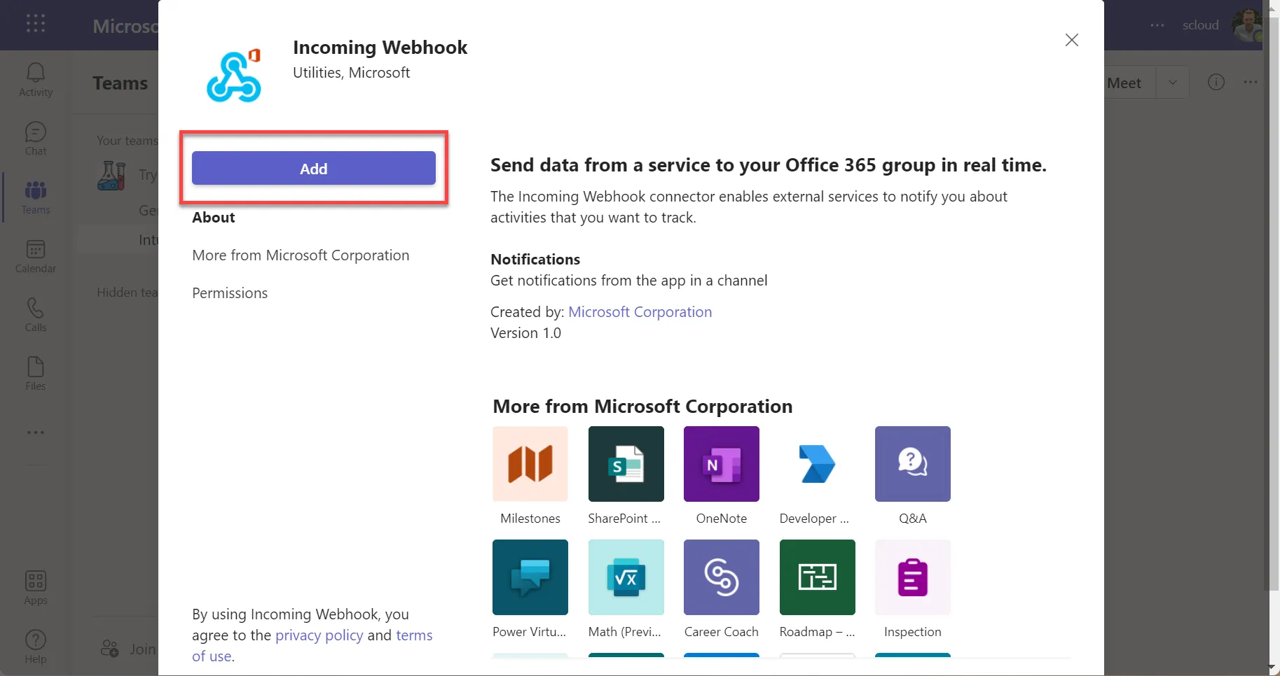Image resolution: width=1280 pixels, height=676 pixels.
Task: Close the Incoming Webhook dialog
Action: (1071, 40)
